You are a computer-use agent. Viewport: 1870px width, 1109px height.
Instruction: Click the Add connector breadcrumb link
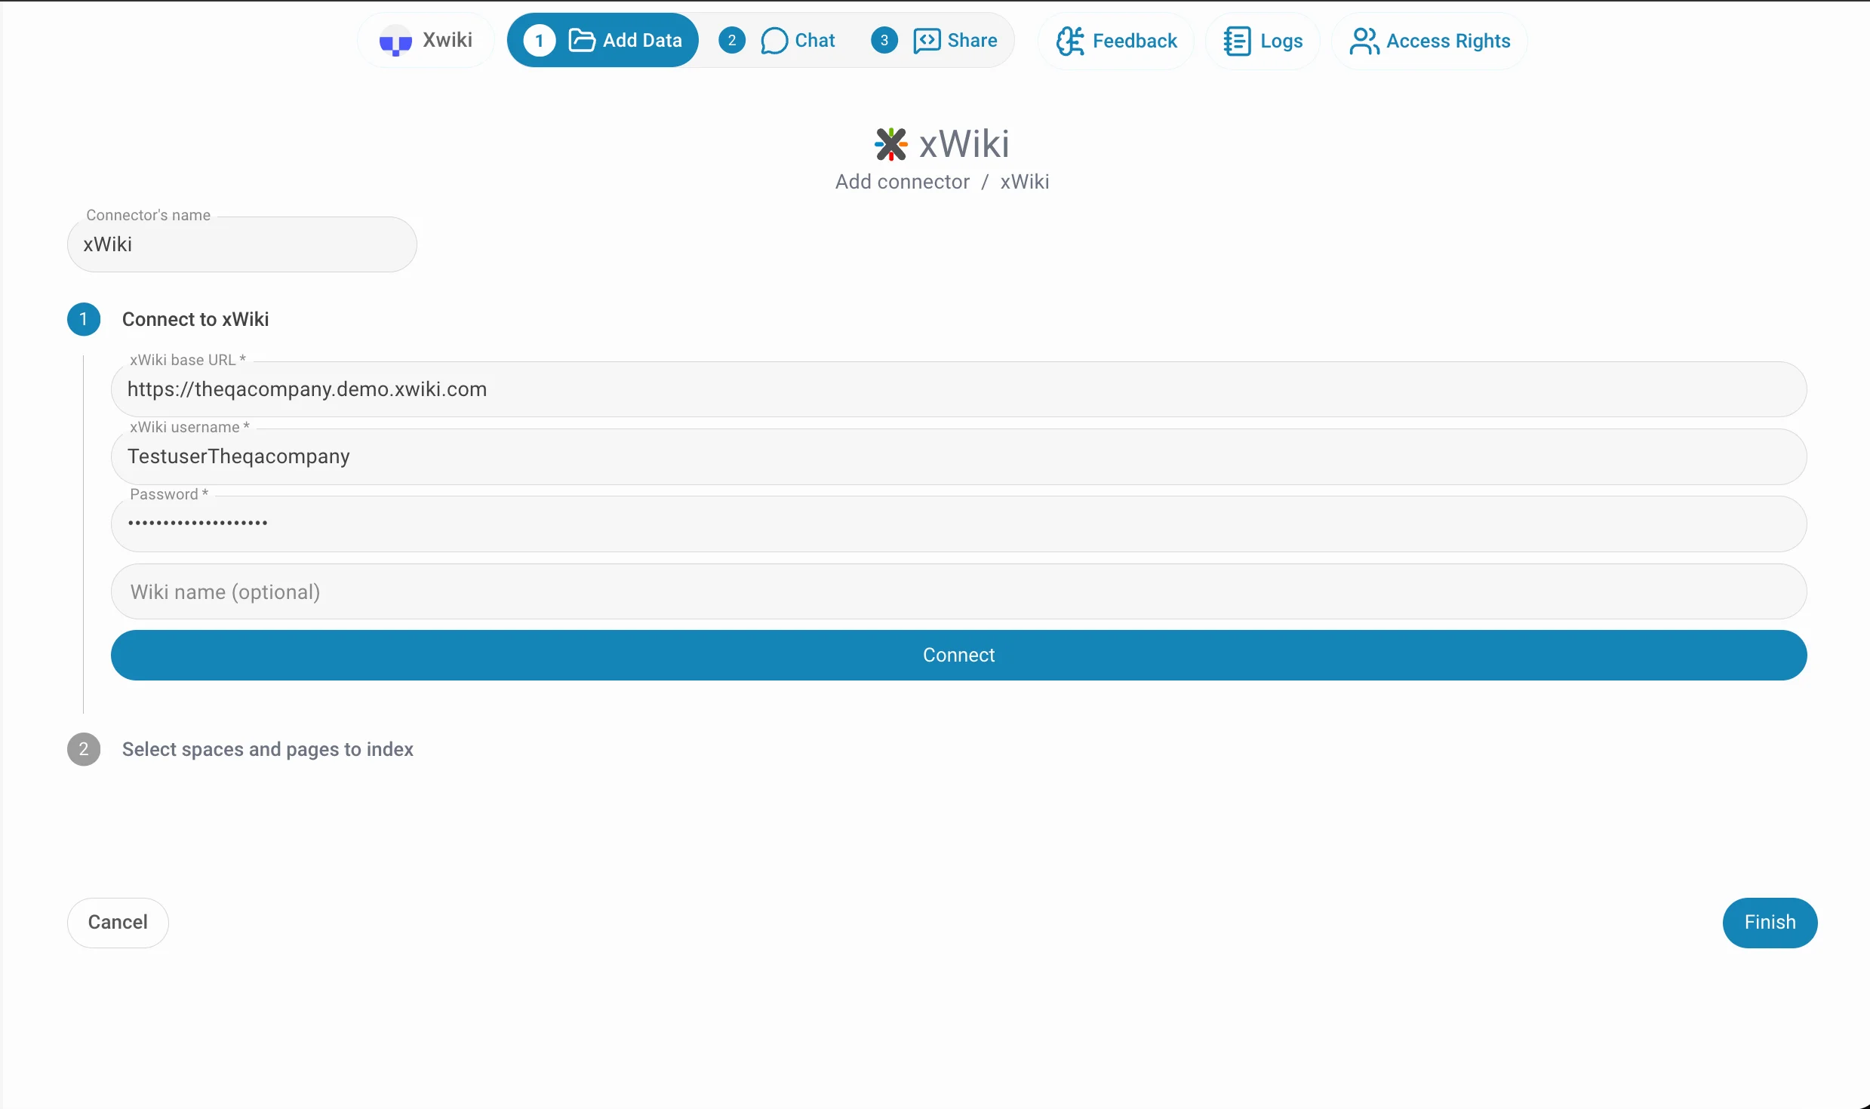[902, 182]
